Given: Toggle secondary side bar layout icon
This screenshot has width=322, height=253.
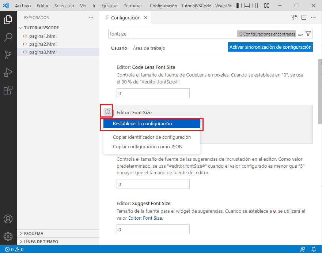Looking at the screenshot, I should pos(255,5).
